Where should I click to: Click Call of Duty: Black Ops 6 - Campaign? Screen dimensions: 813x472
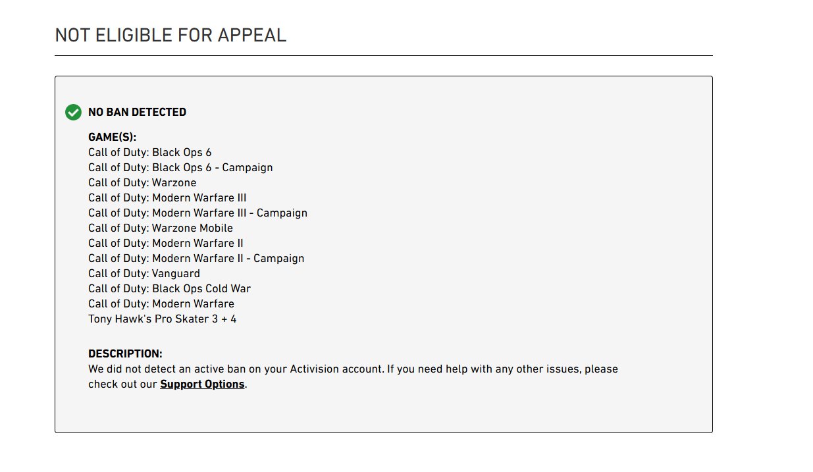pos(180,168)
